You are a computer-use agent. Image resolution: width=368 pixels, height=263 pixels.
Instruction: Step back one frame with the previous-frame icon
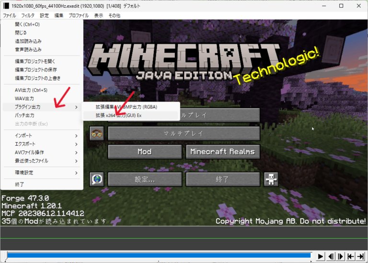point(331,257)
